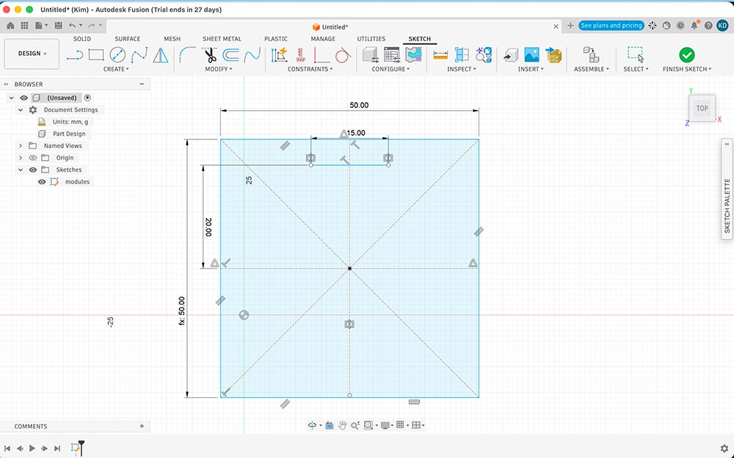Select the Line tool in Create
This screenshot has width=734, height=458.
pos(74,55)
